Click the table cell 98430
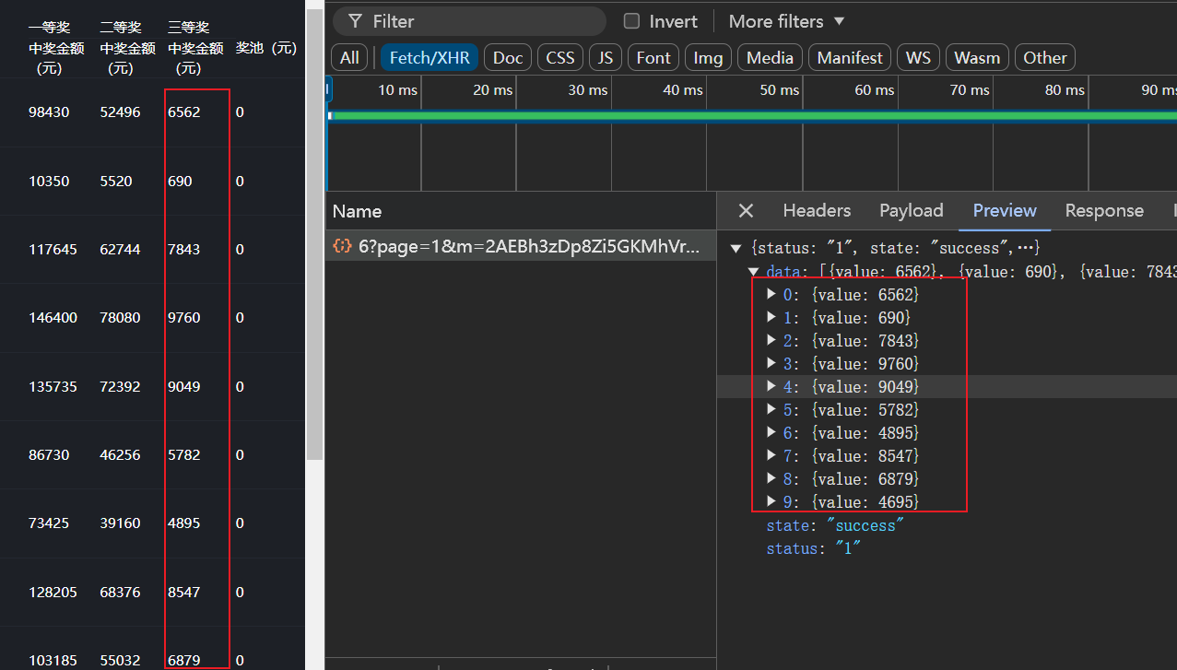The width and height of the screenshot is (1177, 670). [x=49, y=112]
